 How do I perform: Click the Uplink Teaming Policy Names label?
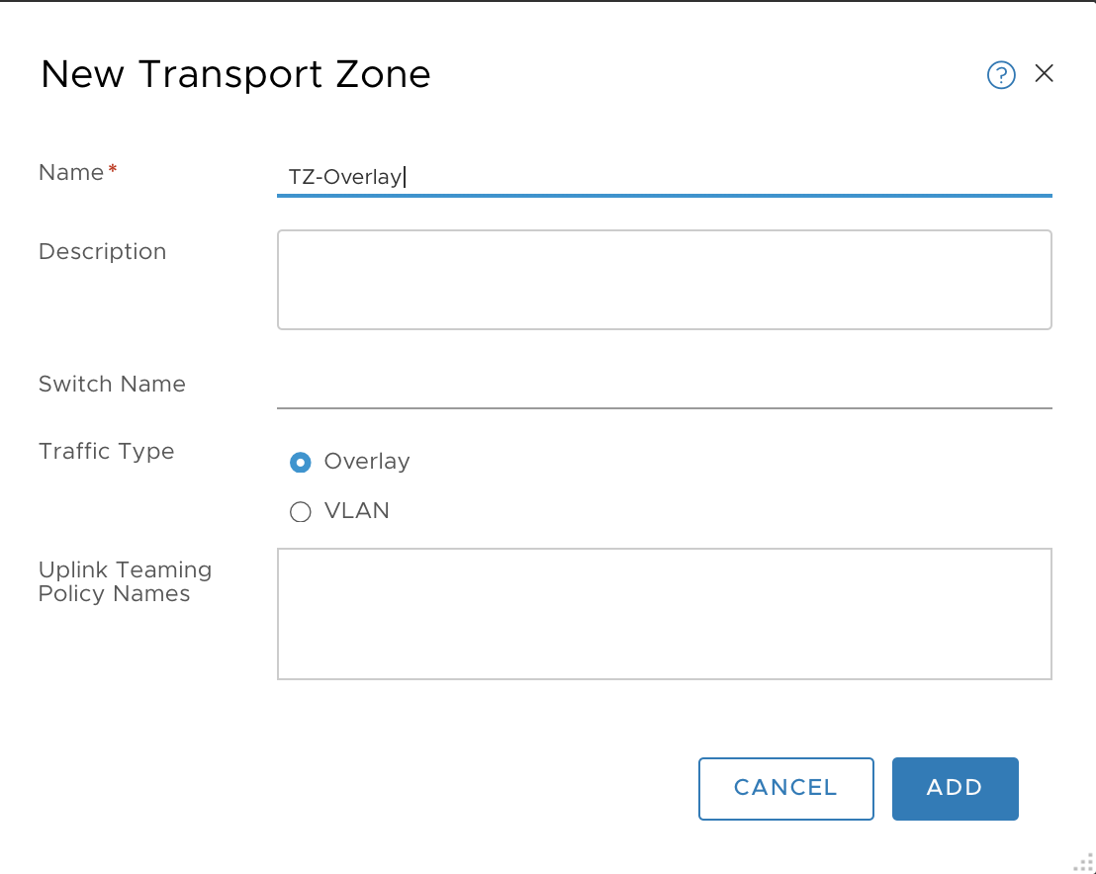[125, 581]
